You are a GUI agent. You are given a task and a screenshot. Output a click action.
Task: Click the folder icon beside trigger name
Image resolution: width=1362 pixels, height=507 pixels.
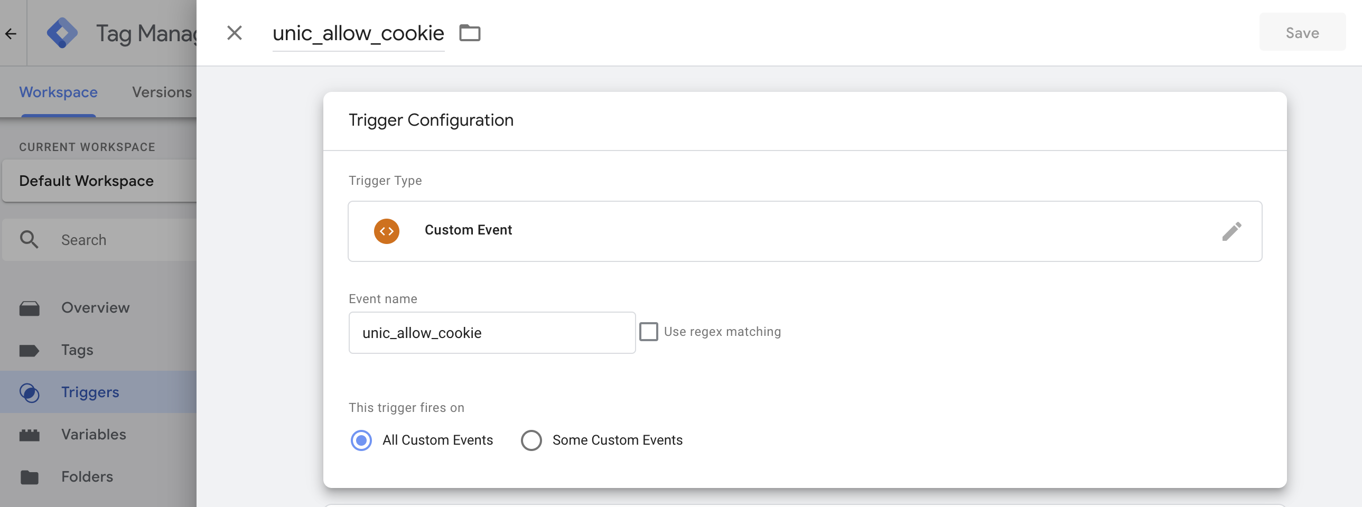tap(469, 33)
